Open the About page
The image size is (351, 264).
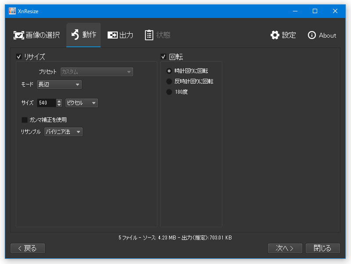coord(322,35)
